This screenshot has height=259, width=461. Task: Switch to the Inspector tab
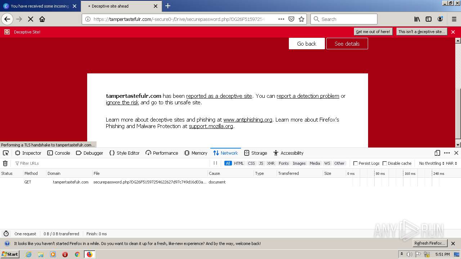pyautogui.click(x=28, y=153)
